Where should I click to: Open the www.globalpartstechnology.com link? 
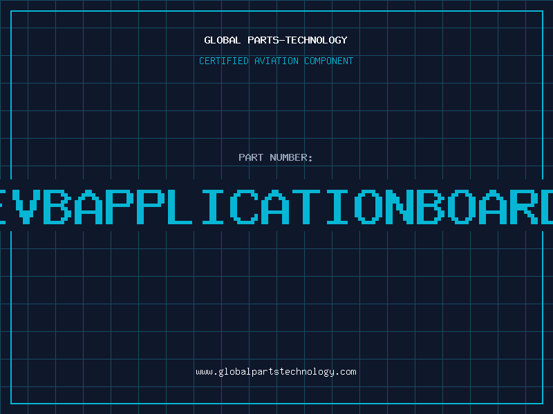tap(276, 372)
